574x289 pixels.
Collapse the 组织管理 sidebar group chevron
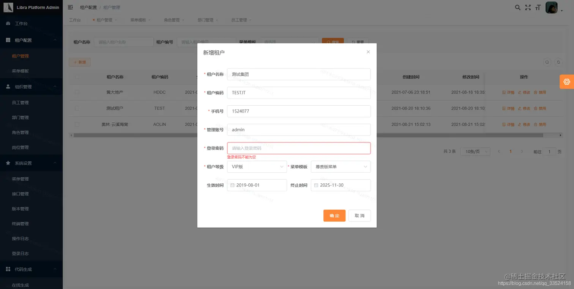(55, 86)
